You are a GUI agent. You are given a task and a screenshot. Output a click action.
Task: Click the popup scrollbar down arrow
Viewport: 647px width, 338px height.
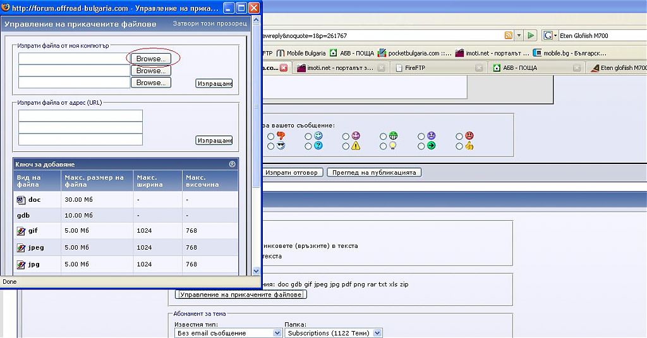pyautogui.click(x=257, y=271)
